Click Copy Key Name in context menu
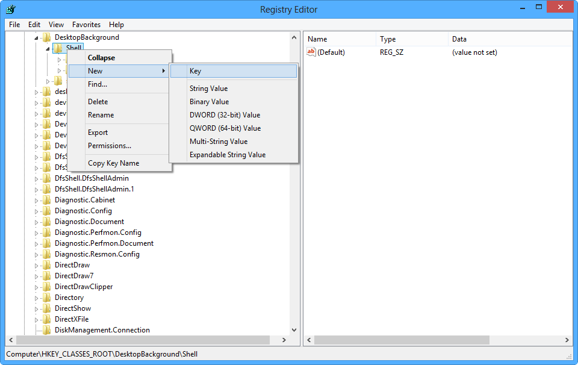 pyautogui.click(x=120, y=163)
